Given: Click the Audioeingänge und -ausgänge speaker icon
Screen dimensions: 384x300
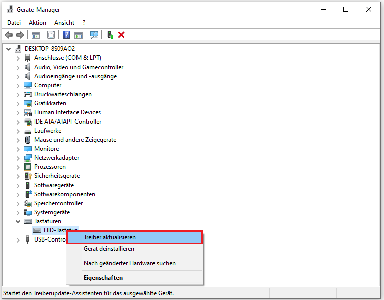Looking at the screenshot, I should (27, 76).
